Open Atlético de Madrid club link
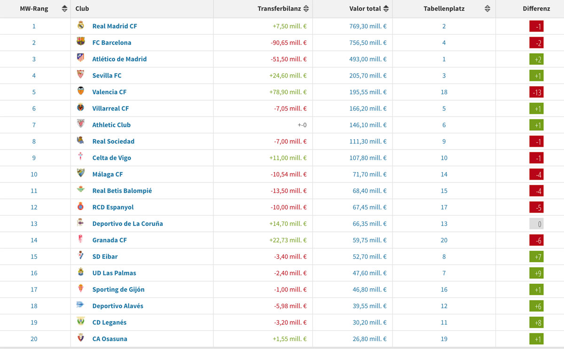The width and height of the screenshot is (564, 349). click(x=119, y=59)
